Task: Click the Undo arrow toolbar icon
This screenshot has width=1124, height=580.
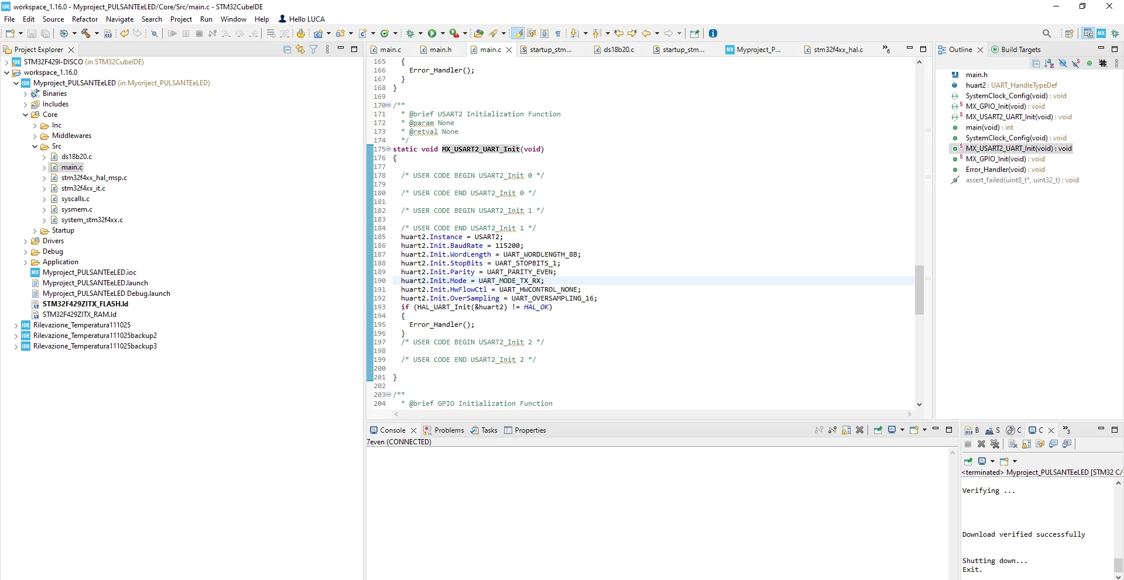Action: 124,33
